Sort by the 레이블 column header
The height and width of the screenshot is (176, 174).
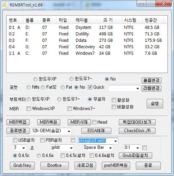tap(85, 20)
